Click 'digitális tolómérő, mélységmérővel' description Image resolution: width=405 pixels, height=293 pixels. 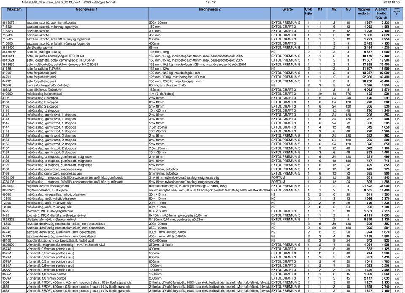51,220
